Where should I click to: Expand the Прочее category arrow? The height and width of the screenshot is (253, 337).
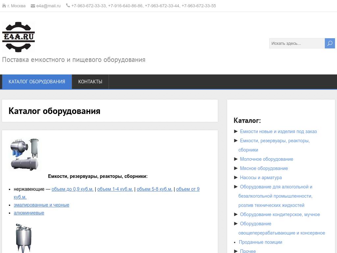click(x=235, y=251)
